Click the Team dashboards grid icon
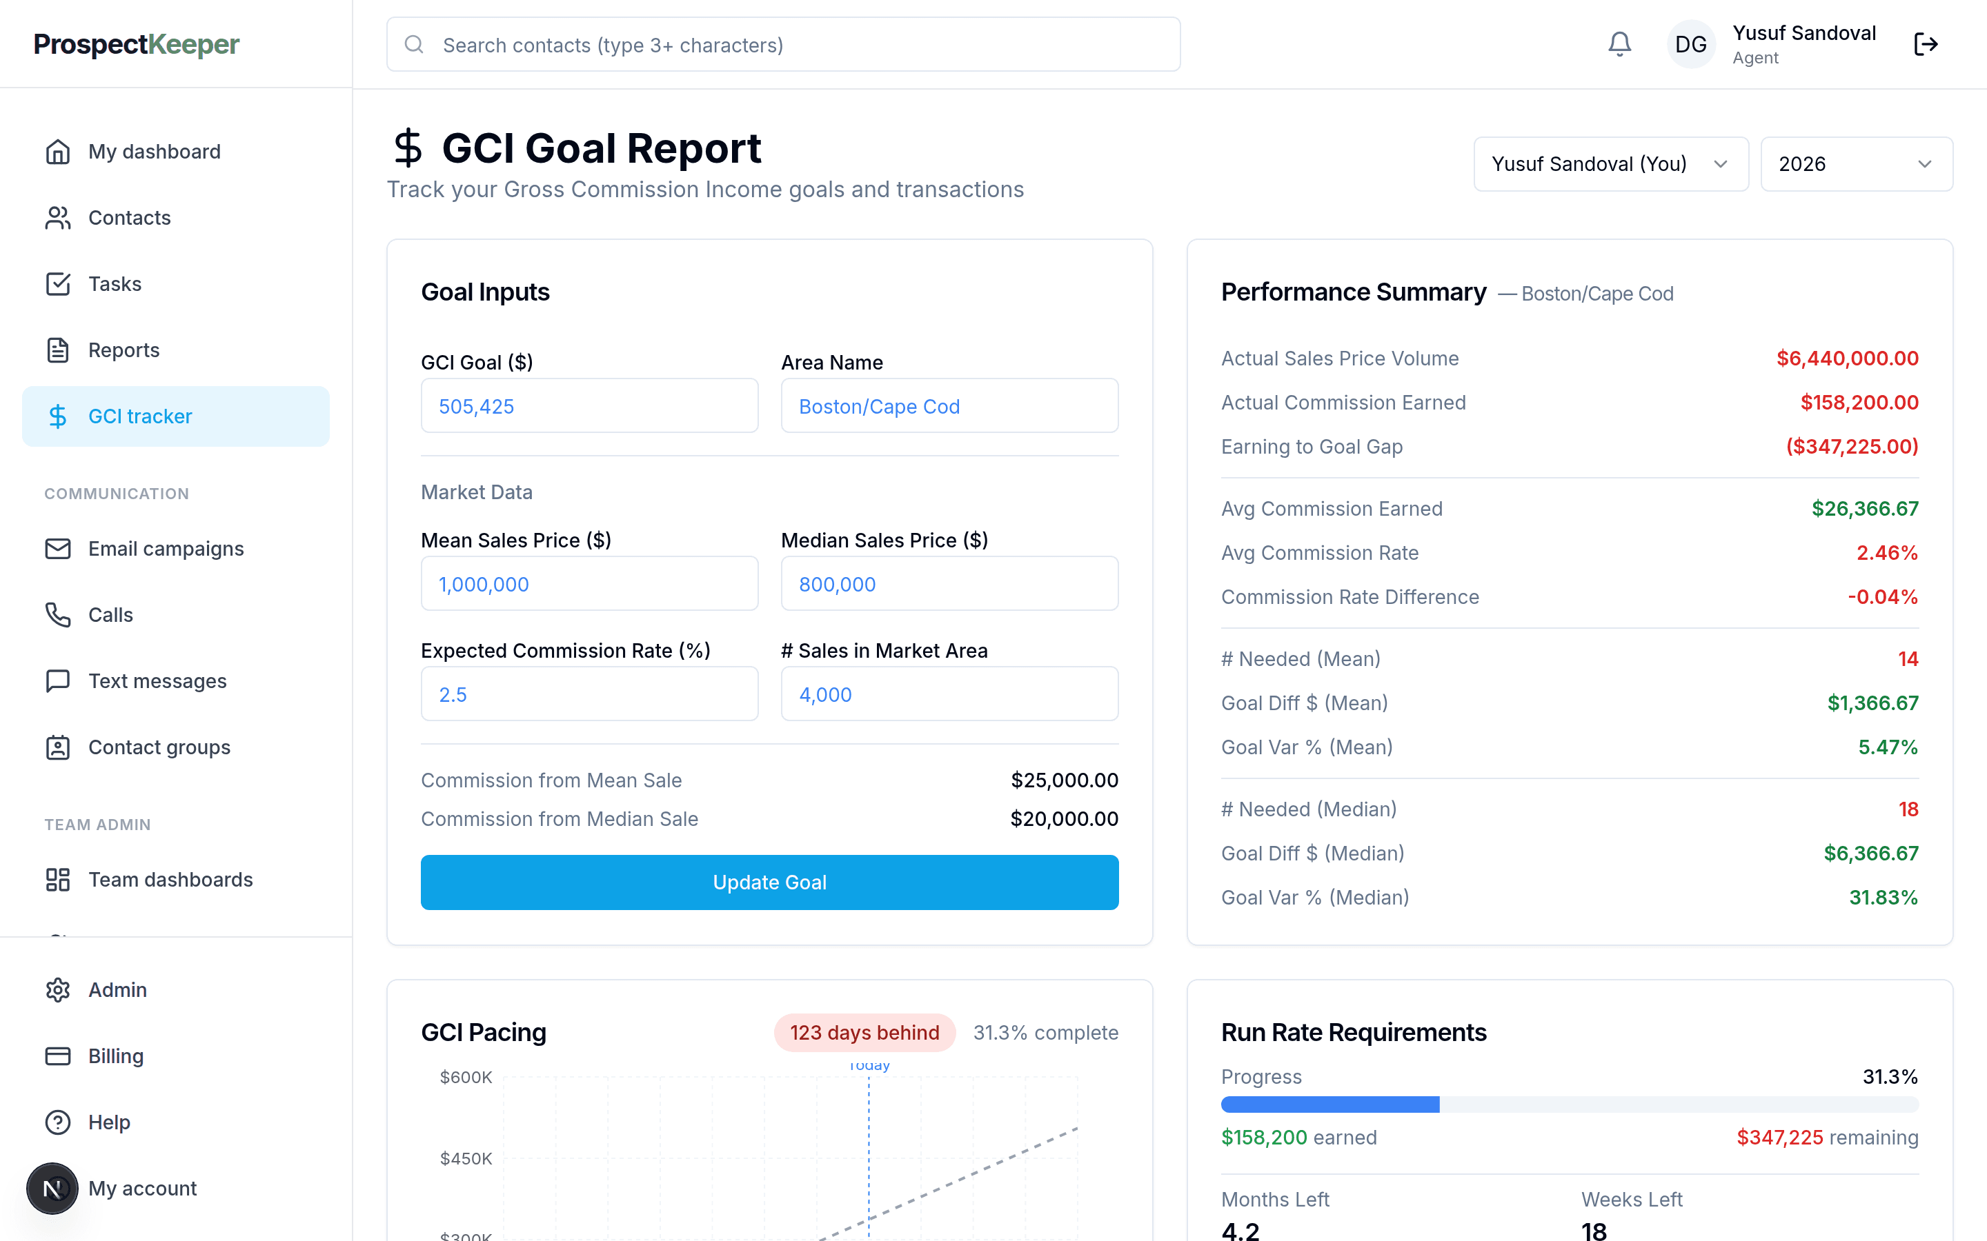The height and width of the screenshot is (1241, 1987). coord(57,879)
